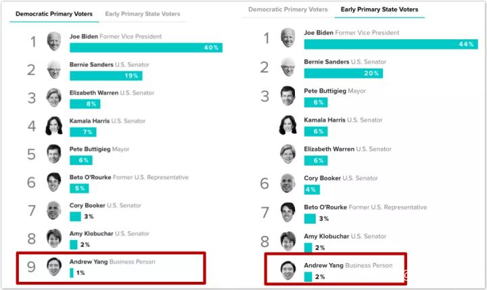Click Andrew Yang's photo in left panel
The image size is (487, 290).
[x=54, y=266]
